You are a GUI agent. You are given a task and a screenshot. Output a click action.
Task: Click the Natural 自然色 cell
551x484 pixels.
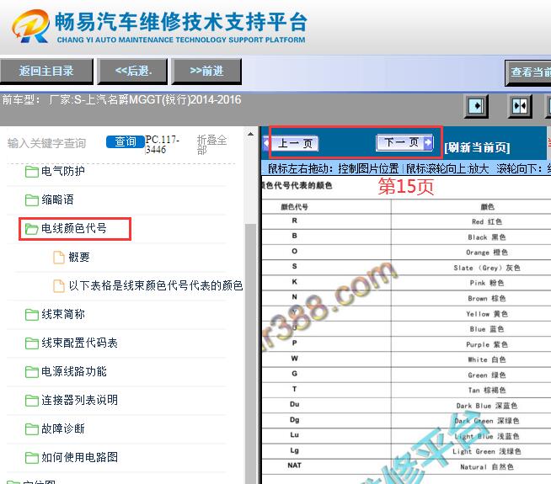coord(487,467)
